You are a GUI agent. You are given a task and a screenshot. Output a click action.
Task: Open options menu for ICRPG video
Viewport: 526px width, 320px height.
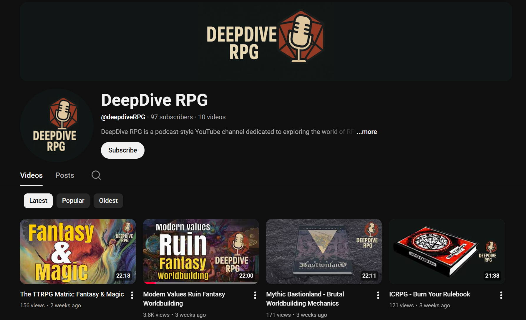pos(501,295)
